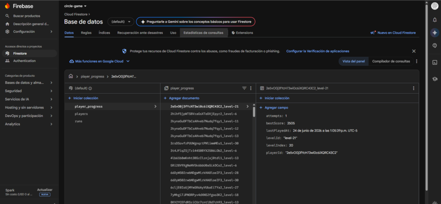Open the (default) database dropdown

point(121,22)
